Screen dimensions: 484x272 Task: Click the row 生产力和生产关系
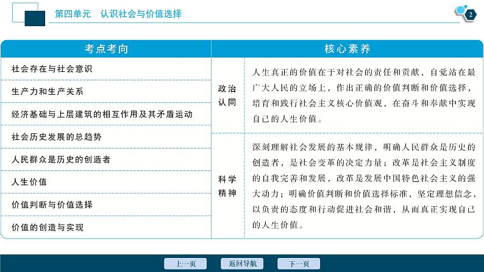point(106,91)
